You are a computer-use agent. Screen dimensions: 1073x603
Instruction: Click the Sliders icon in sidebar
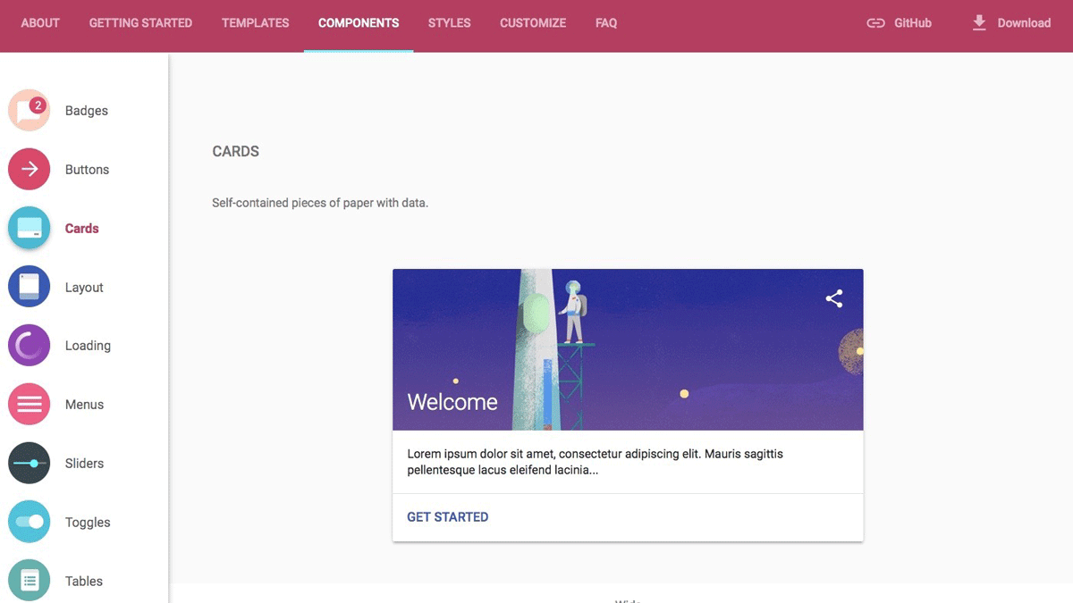(x=30, y=464)
